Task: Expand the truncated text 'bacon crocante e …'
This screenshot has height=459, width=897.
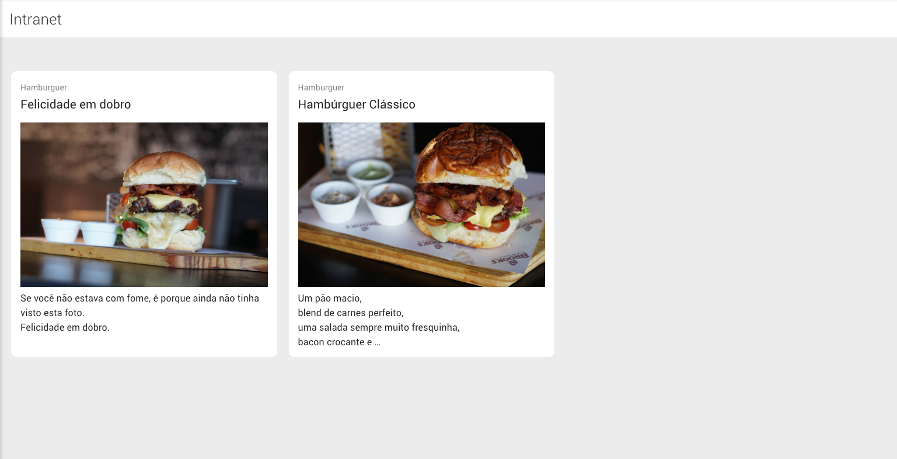Action: (x=339, y=342)
